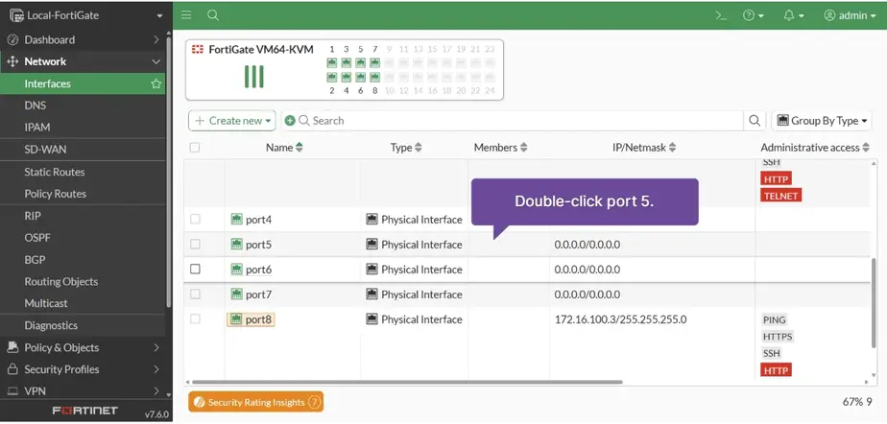This screenshot has width=887, height=424.
Task: Click the favorite star next to Interfaces
Action: tap(156, 83)
